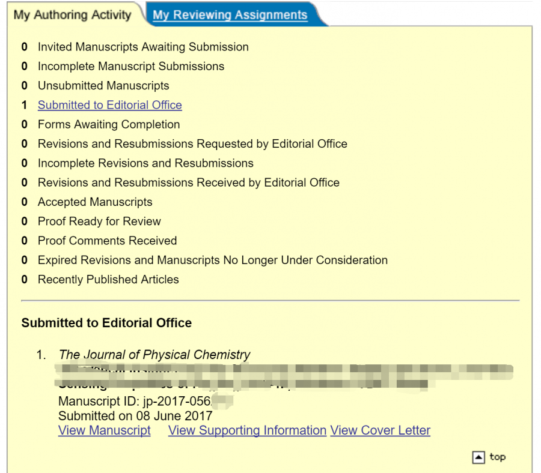Click Revisions and Resubmissions Received entry
541x473 pixels.
click(189, 182)
